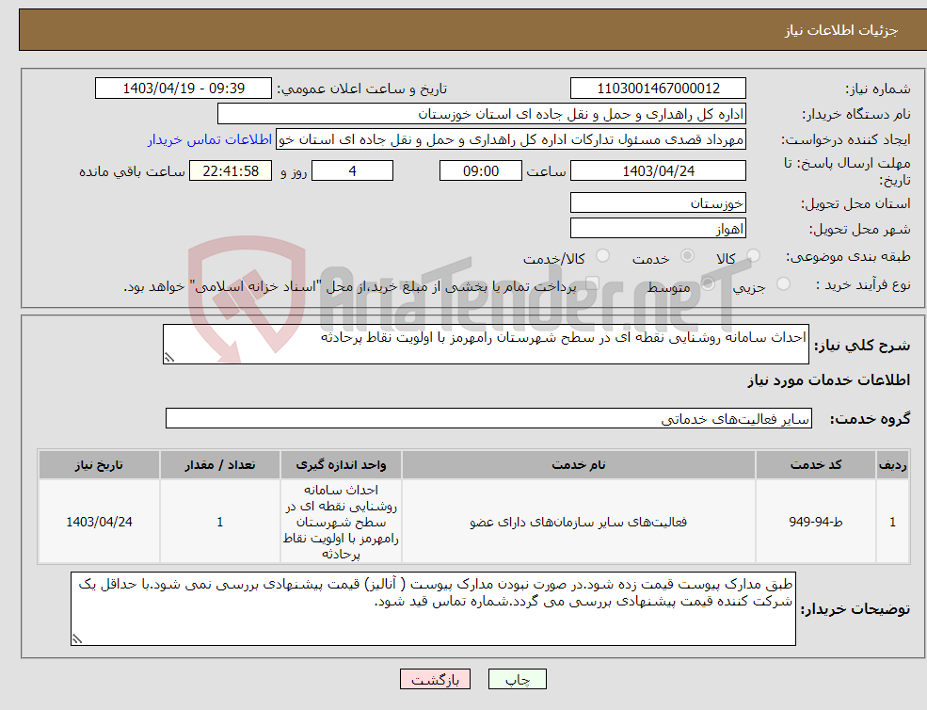The image size is (927, 710).
Task: Click the کد خدمت column header
Action: 816,465
